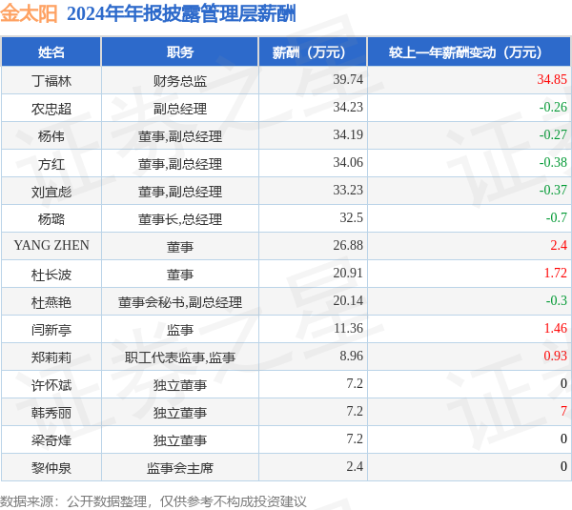This screenshot has height=510, width=572.
Task: Click salary value 32.5
Action: [x=351, y=217]
